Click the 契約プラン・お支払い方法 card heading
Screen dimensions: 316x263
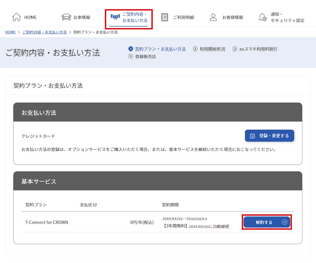48,85
